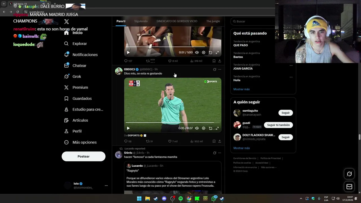Play the top video at 0:51
Screen dimensions: 361x203
pos(128,52)
